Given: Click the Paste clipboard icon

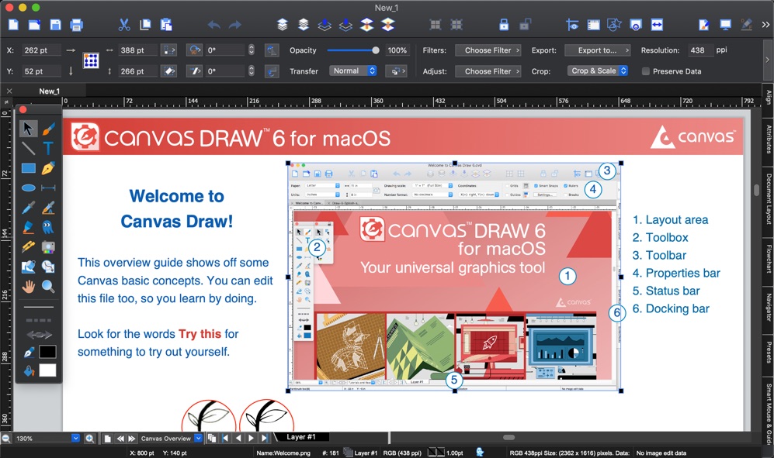Looking at the screenshot, I should [x=166, y=25].
